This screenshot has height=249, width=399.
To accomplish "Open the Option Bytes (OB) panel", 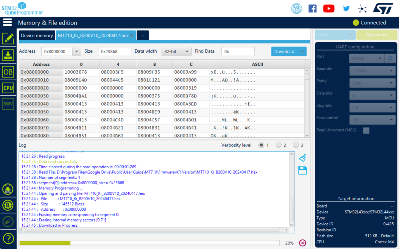I will point(8,72).
